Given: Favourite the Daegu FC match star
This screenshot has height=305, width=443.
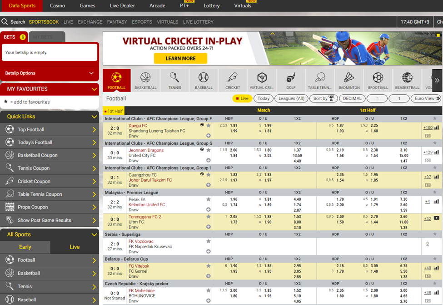Looking at the screenshot, I should pos(209,126).
